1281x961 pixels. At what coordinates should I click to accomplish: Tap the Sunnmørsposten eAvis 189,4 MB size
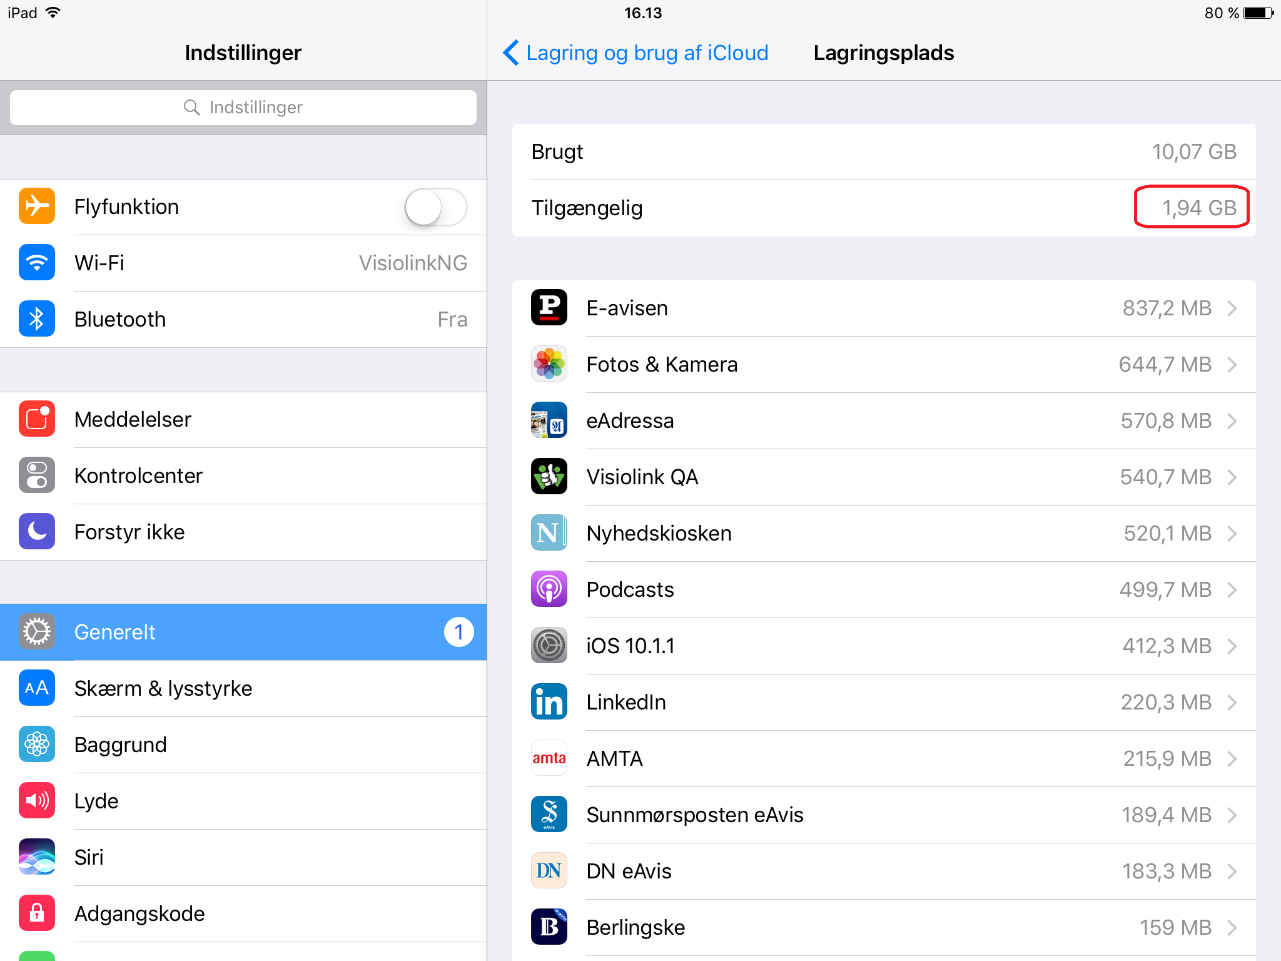pos(1167,815)
